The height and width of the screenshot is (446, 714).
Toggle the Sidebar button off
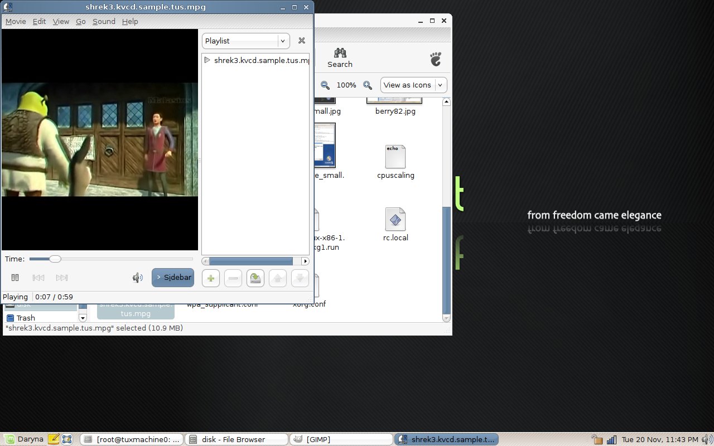(173, 278)
